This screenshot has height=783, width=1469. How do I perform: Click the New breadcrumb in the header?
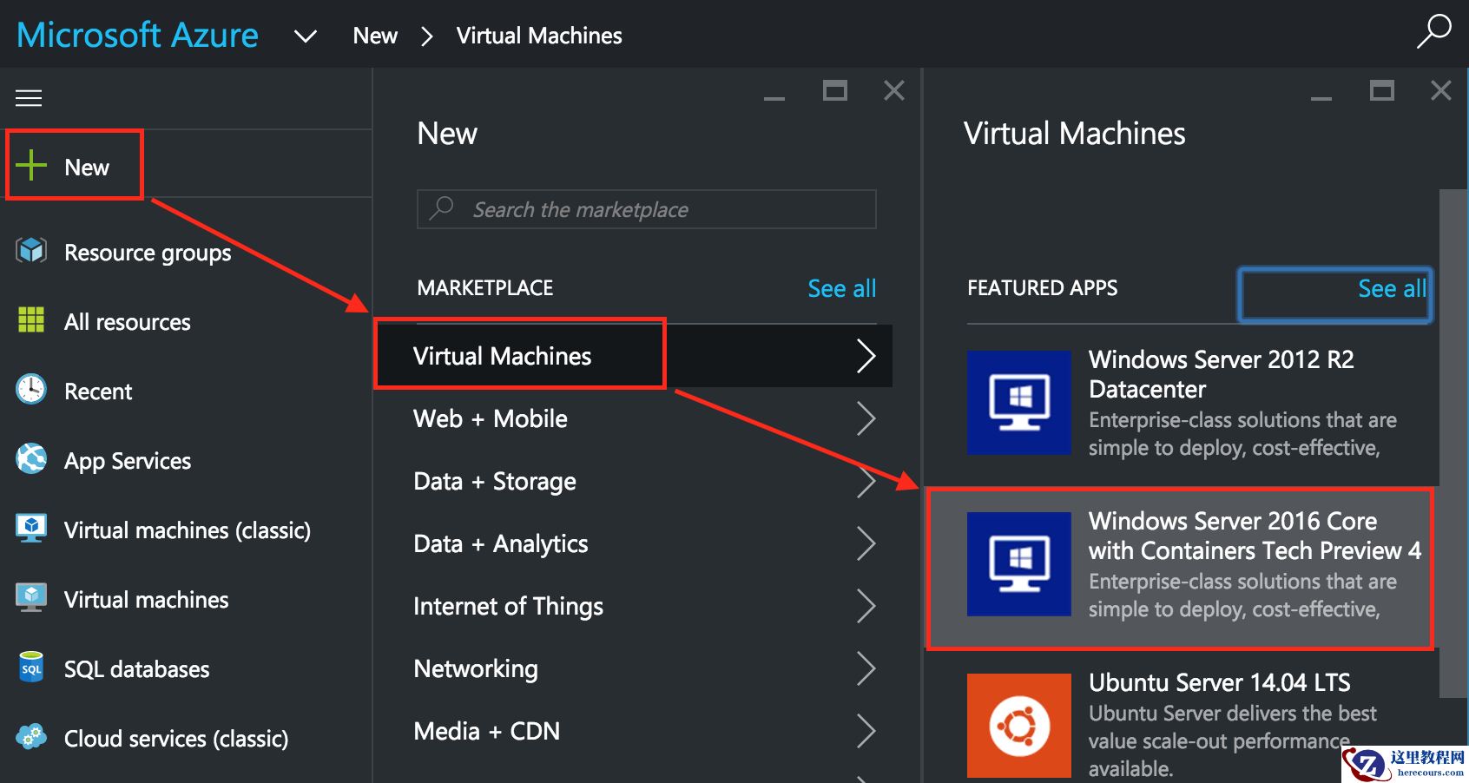[x=375, y=36]
